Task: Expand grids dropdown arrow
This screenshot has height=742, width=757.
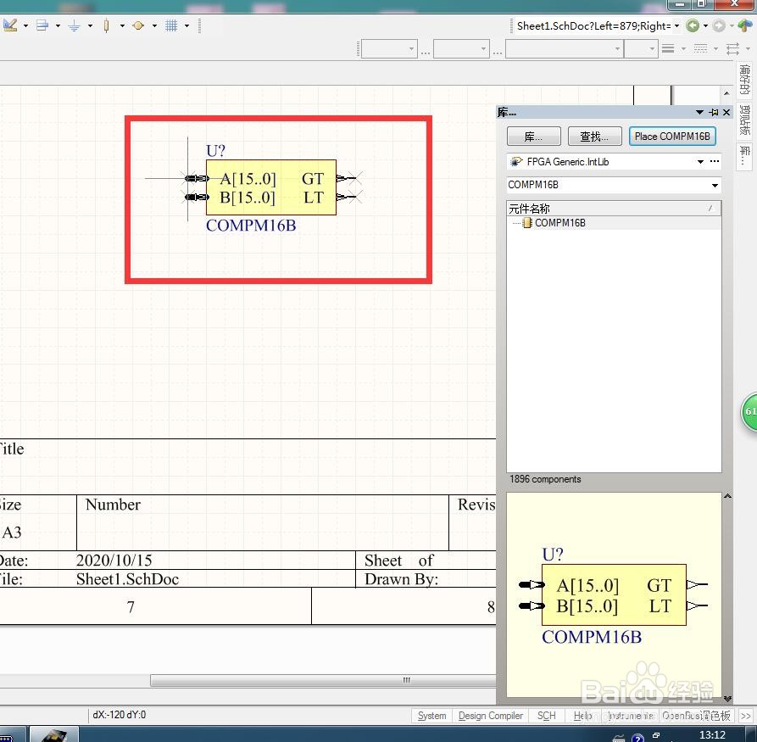Action: (186, 25)
